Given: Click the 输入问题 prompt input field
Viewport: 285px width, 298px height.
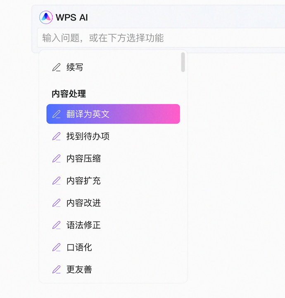Looking at the screenshot, I should point(161,38).
